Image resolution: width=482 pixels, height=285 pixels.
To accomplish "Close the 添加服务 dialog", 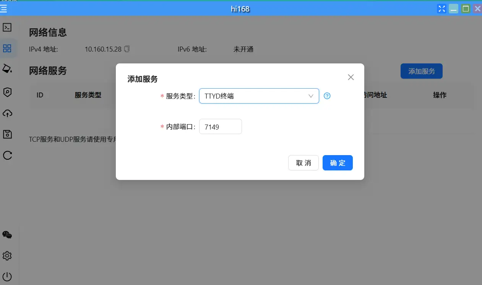I will pyautogui.click(x=351, y=77).
